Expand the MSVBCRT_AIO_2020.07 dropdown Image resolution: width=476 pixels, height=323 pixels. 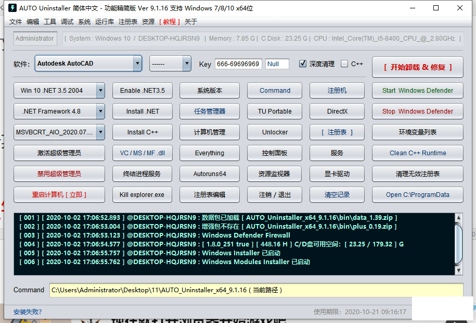[x=100, y=132]
